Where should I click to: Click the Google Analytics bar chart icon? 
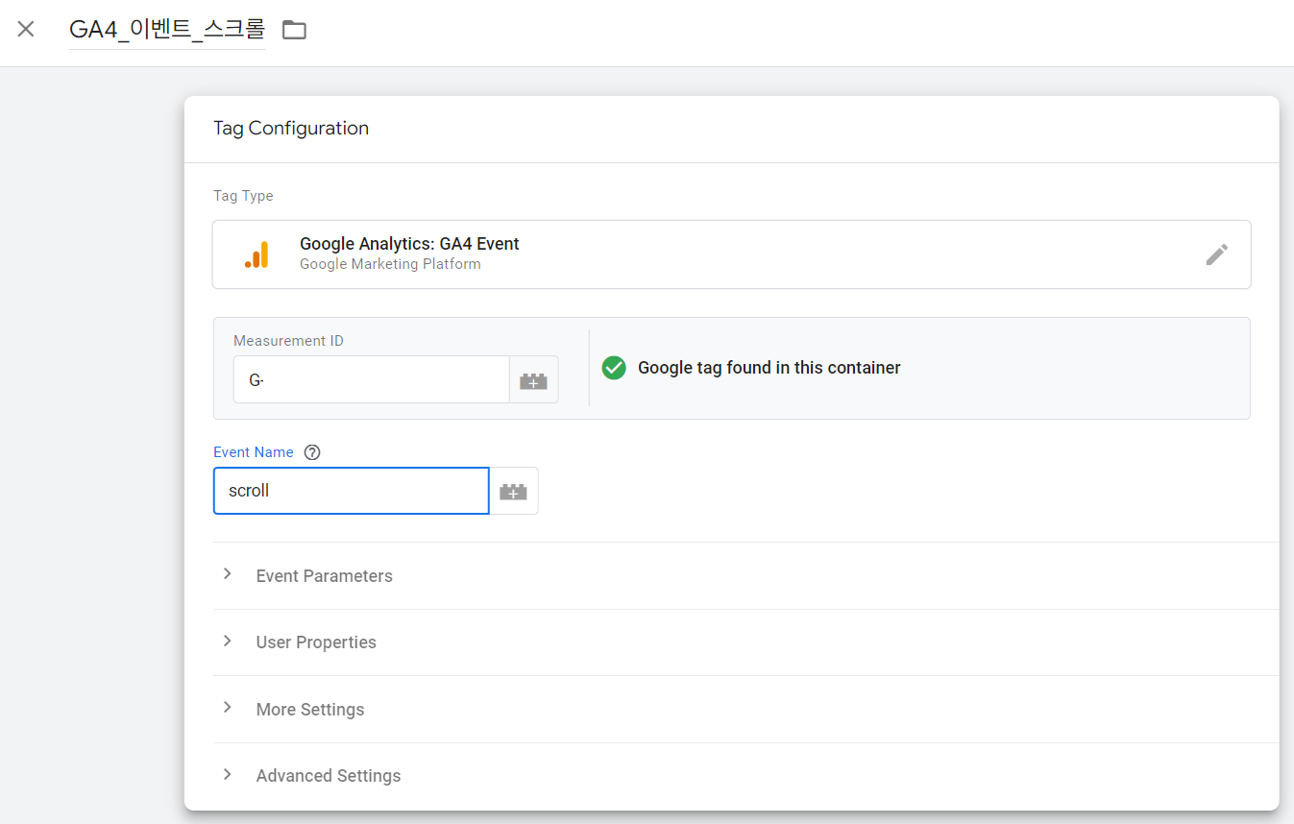coord(256,254)
